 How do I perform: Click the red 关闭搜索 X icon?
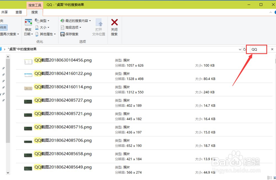[x=115, y=22]
